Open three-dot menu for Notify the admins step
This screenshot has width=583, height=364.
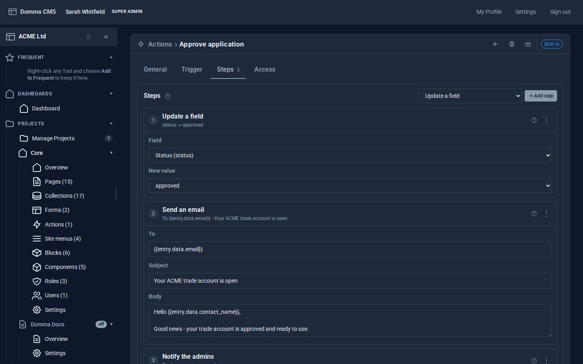(547, 360)
